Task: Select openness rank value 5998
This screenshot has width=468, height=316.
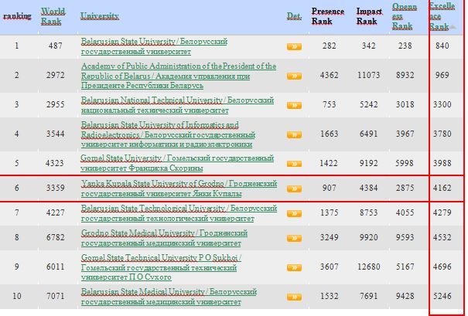Action: pos(405,163)
